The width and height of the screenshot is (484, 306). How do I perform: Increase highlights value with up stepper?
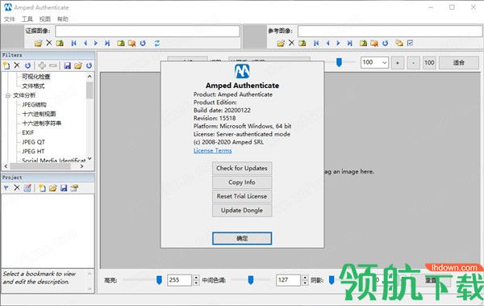(196, 277)
